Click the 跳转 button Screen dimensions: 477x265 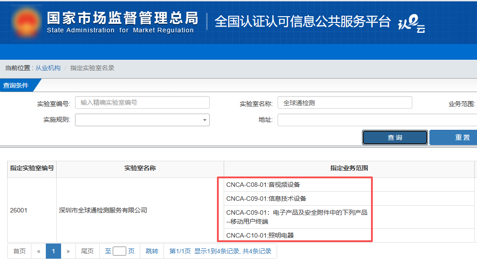(152, 251)
